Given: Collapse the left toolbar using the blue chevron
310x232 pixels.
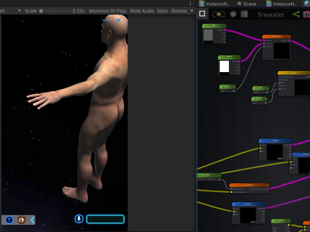Looking at the screenshot, I should 32,220.
